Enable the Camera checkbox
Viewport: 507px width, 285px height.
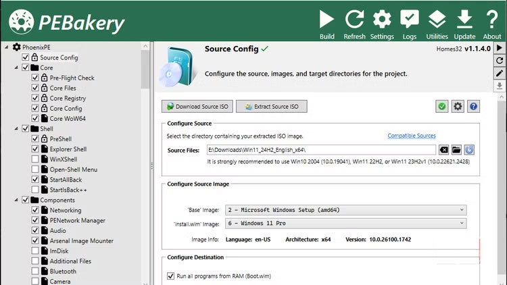pyautogui.click(x=35, y=281)
